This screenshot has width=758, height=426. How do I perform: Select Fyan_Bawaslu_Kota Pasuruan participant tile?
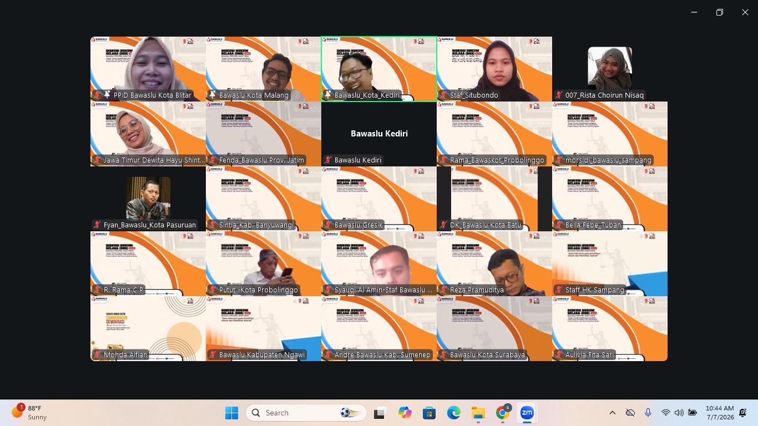(148, 199)
